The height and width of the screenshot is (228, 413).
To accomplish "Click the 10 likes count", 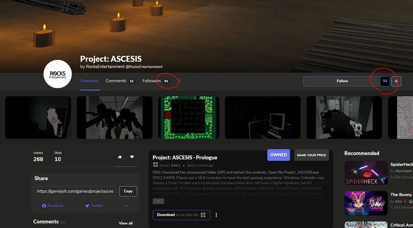I will click(x=58, y=159).
